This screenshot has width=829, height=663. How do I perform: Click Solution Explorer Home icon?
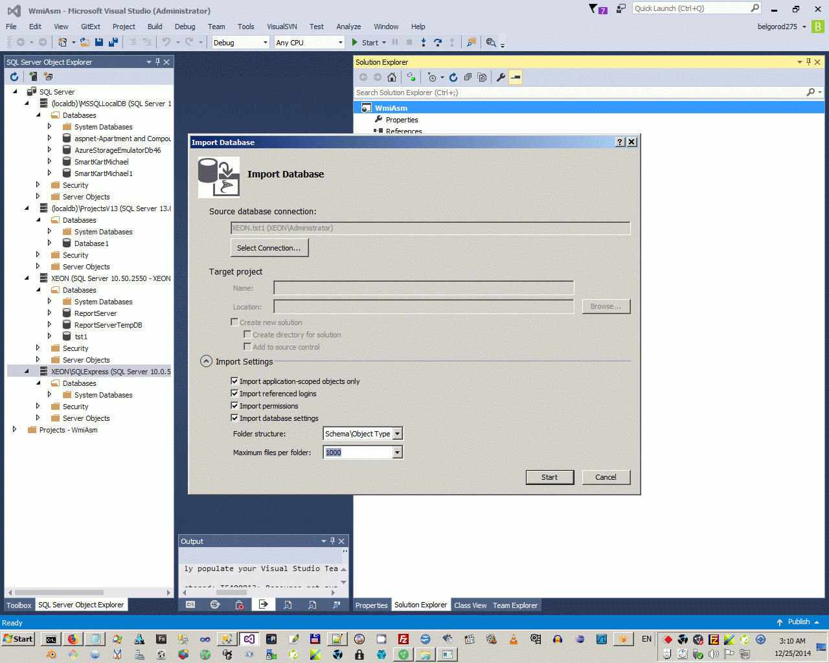[392, 77]
